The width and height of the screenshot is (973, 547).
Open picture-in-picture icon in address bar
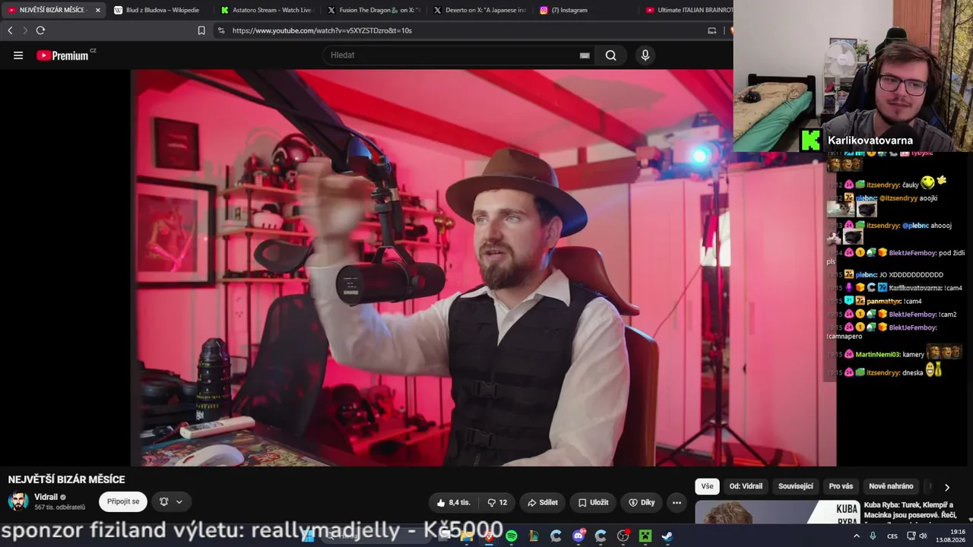712,30
